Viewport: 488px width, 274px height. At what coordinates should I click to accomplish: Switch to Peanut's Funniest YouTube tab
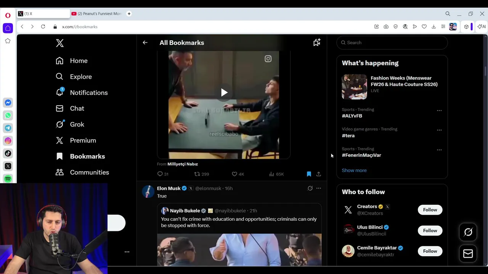[x=96, y=14]
